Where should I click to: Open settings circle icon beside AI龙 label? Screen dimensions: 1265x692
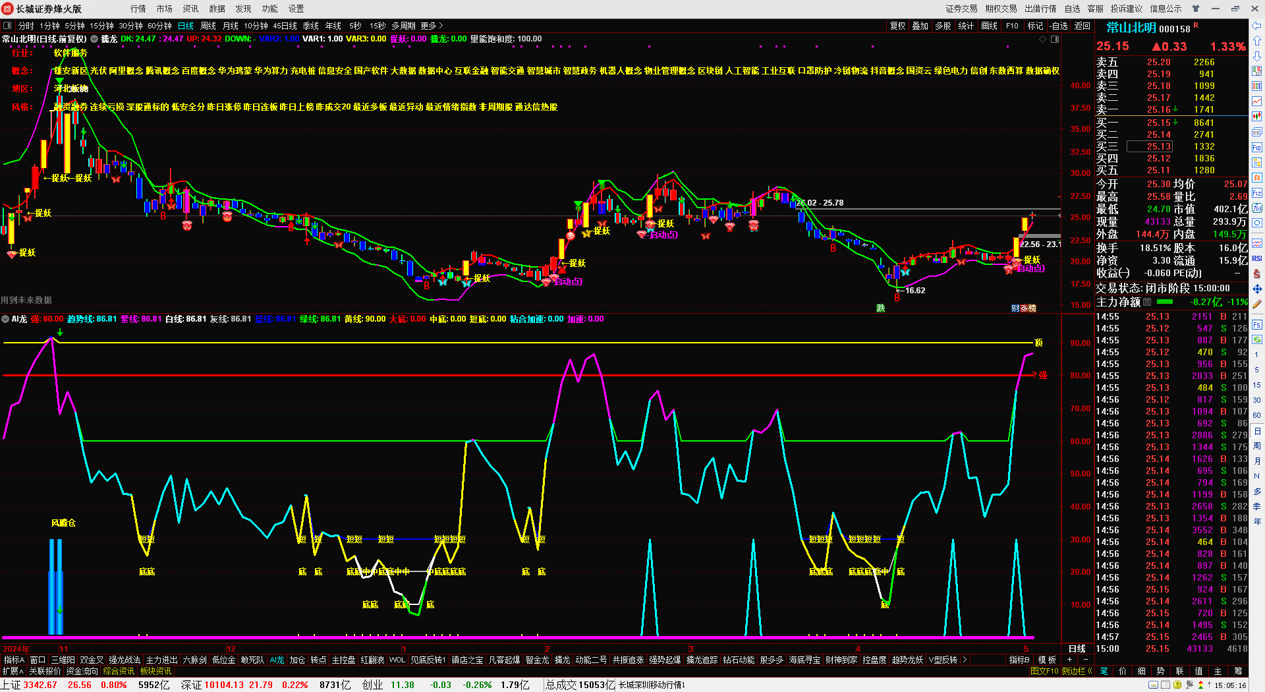tap(5, 319)
